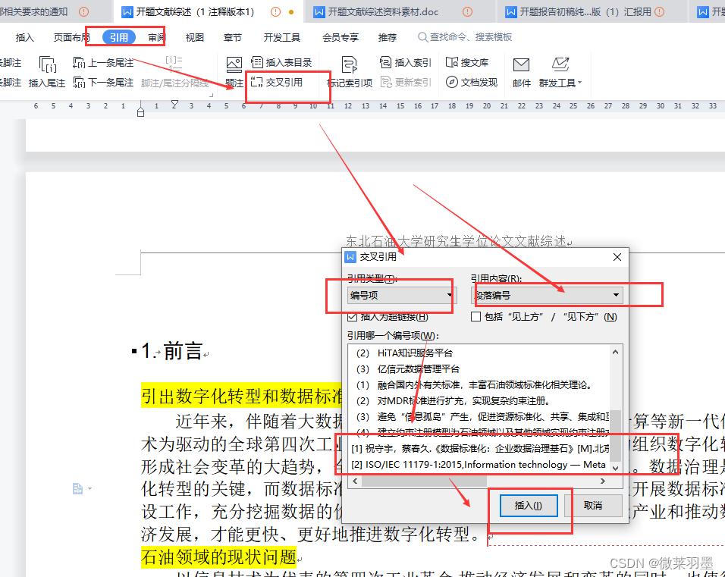Viewport: 725px width, 577px height.
Task: Click 插入索引 in ribbon
Action: [406, 62]
